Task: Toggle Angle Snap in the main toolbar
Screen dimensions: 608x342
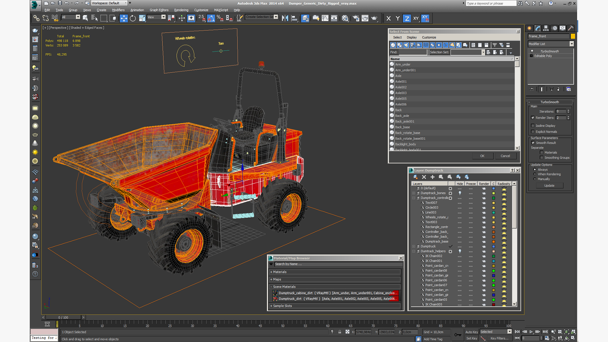Action: (211, 18)
